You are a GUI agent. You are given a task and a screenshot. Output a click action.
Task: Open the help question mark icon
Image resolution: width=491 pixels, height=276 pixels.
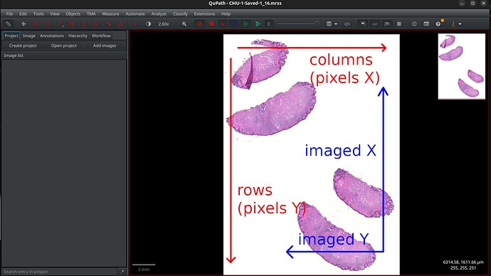438,23
